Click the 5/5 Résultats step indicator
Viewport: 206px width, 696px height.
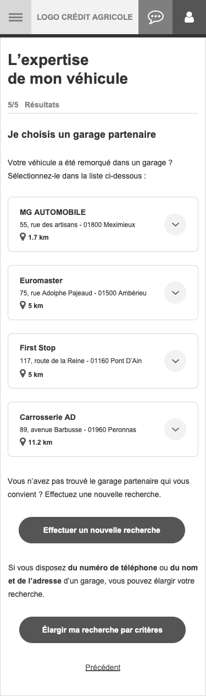pos(34,105)
